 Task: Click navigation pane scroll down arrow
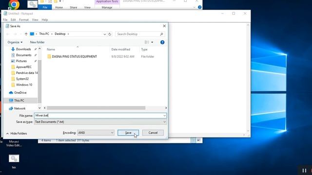click(39, 108)
